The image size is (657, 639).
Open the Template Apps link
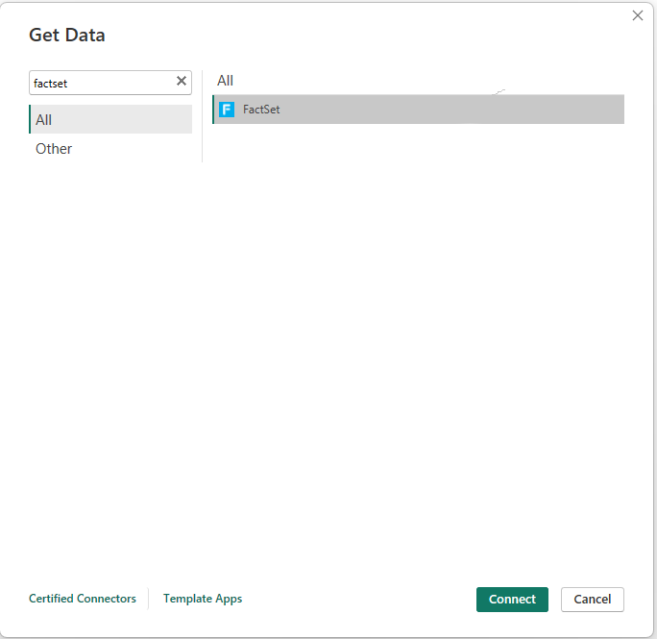[203, 599]
